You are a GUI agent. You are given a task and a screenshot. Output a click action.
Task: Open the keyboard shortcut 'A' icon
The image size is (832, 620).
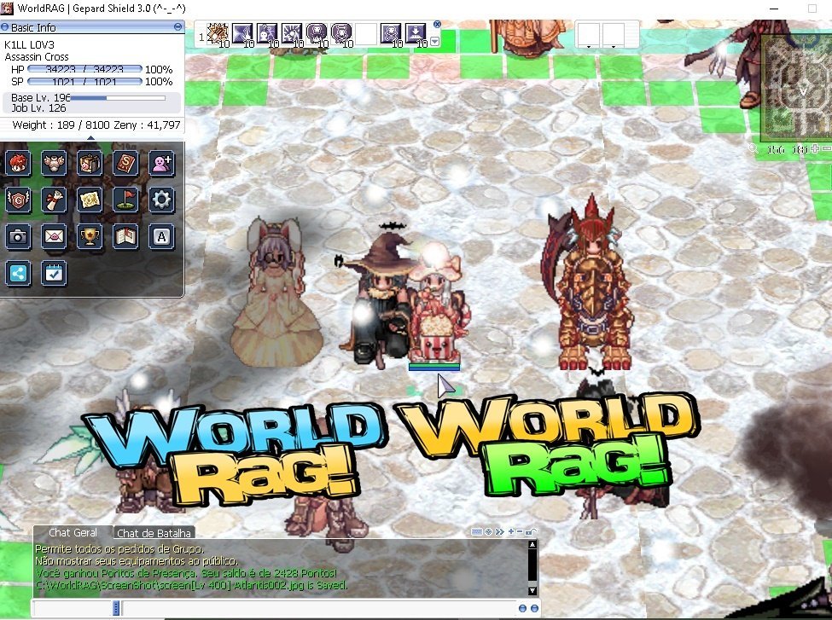tap(161, 236)
